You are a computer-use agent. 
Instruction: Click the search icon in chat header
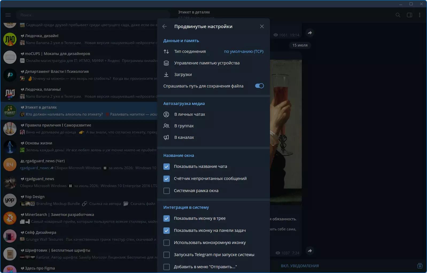click(x=398, y=15)
